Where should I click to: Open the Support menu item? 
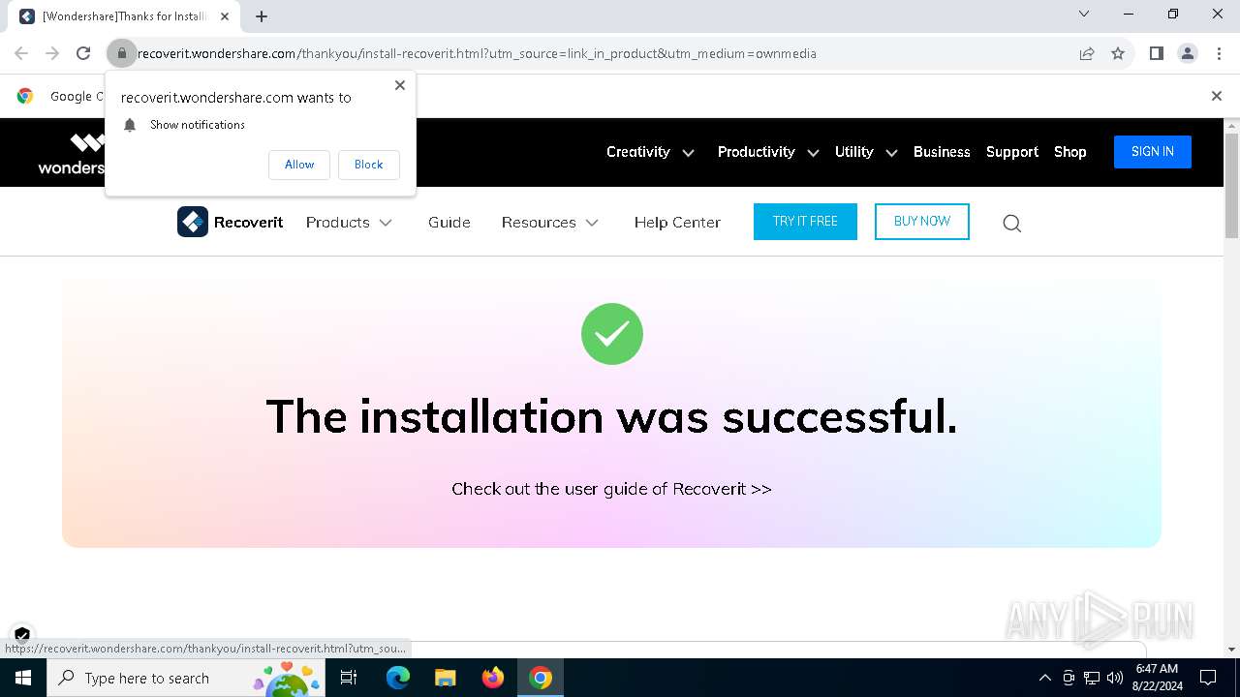click(1012, 152)
